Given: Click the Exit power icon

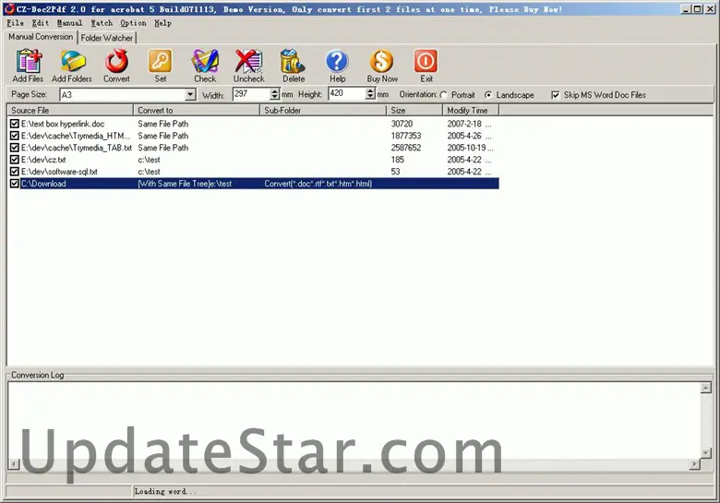Looking at the screenshot, I should [426, 62].
